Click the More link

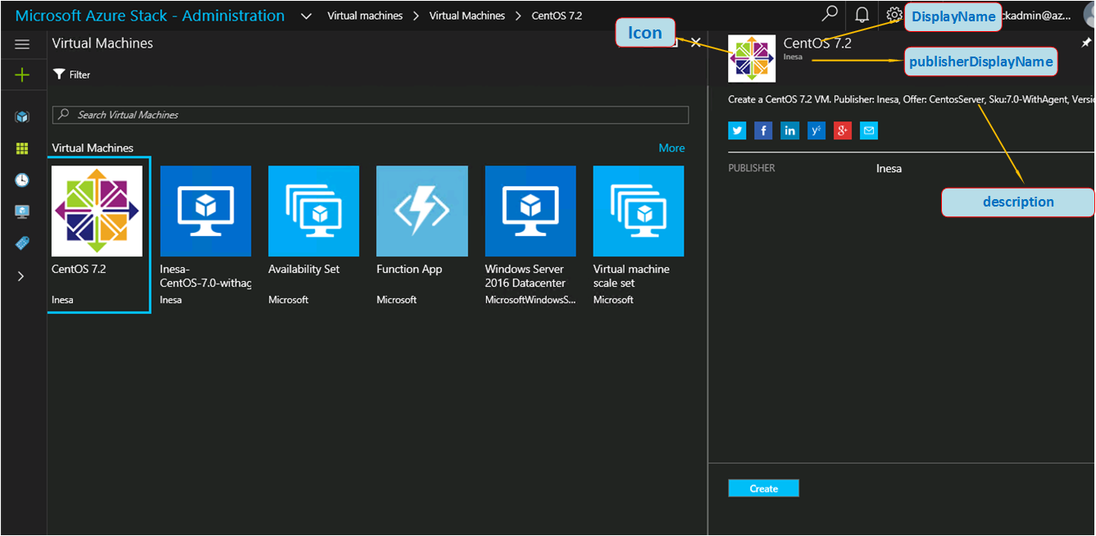671,148
